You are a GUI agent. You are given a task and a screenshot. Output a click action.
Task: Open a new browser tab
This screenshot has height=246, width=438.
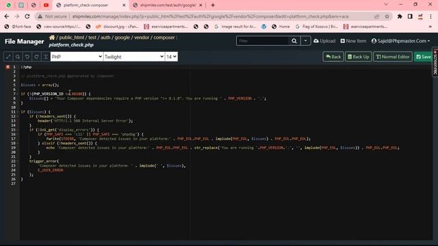(213, 5)
